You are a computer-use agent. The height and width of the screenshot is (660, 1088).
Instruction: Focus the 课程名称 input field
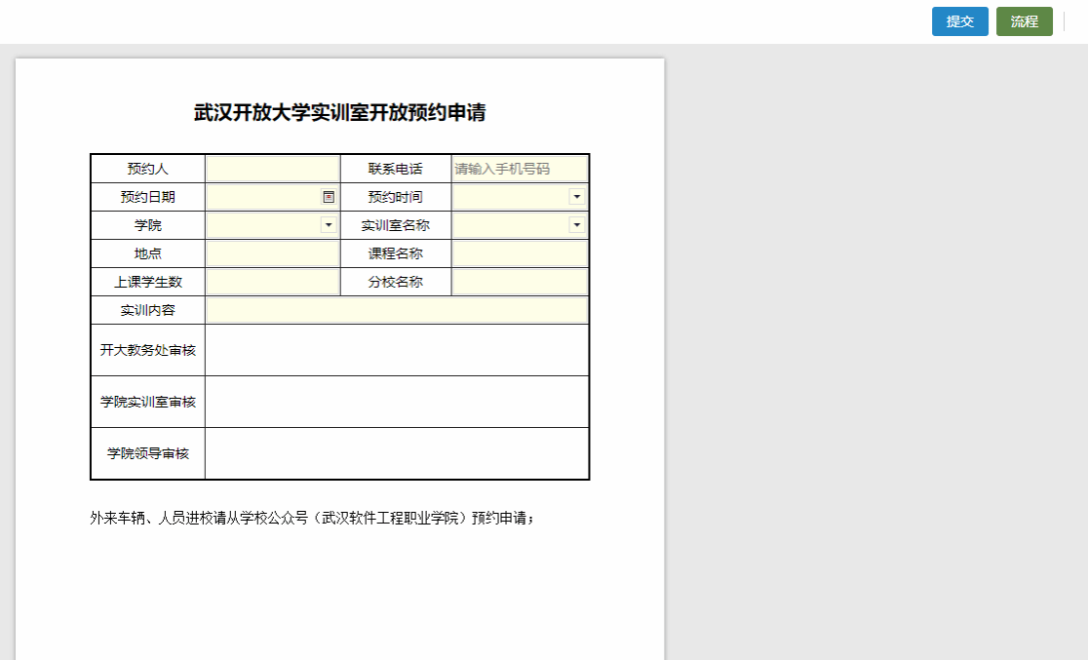[520, 253]
